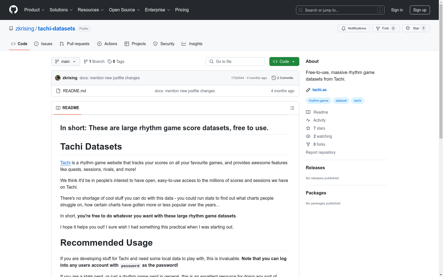Click the repository icon beside zkrising

[11, 29]
